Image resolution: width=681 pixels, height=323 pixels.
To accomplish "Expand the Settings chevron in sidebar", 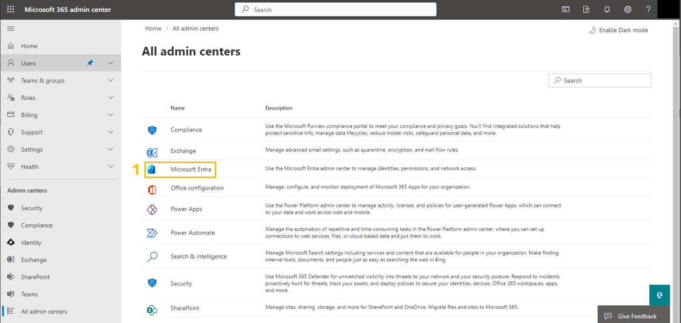I will (x=111, y=149).
